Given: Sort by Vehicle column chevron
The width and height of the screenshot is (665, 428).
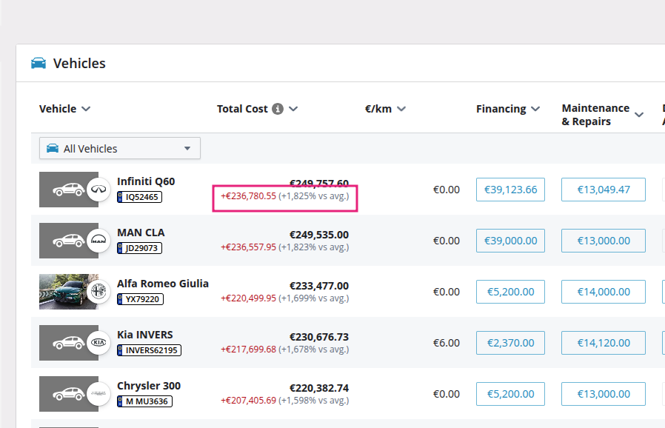Looking at the screenshot, I should coord(86,109).
